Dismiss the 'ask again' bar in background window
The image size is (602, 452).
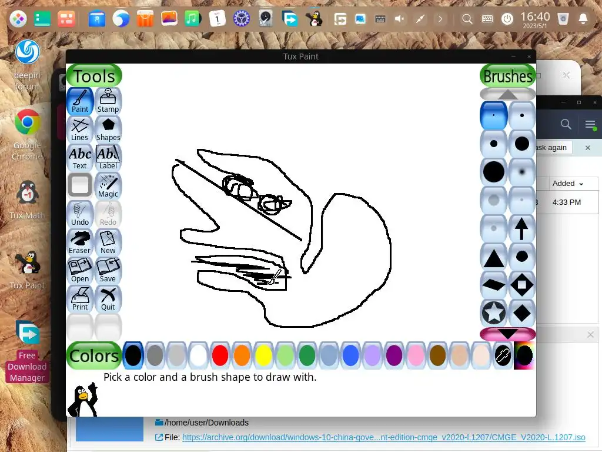[x=588, y=148]
